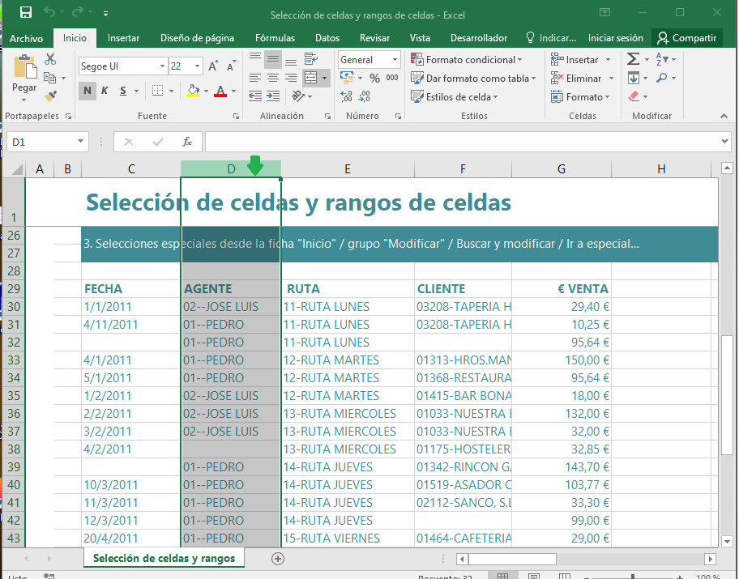Click the Clear eraser icon
739x579 pixels.
click(x=634, y=96)
